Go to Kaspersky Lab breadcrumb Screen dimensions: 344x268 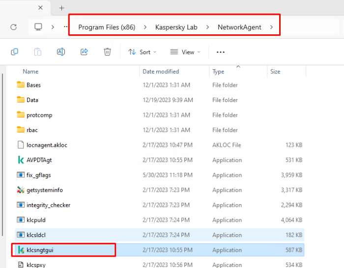coord(176,27)
